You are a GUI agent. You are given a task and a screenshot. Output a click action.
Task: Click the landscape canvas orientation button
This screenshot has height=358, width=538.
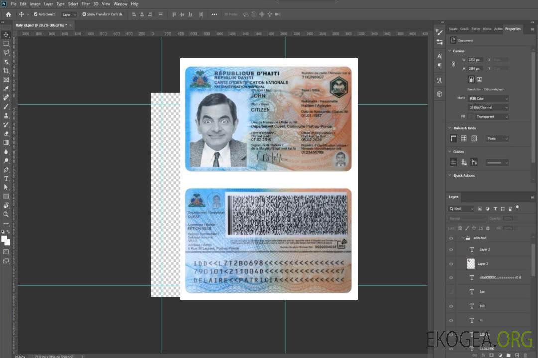[x=479, y=79]
